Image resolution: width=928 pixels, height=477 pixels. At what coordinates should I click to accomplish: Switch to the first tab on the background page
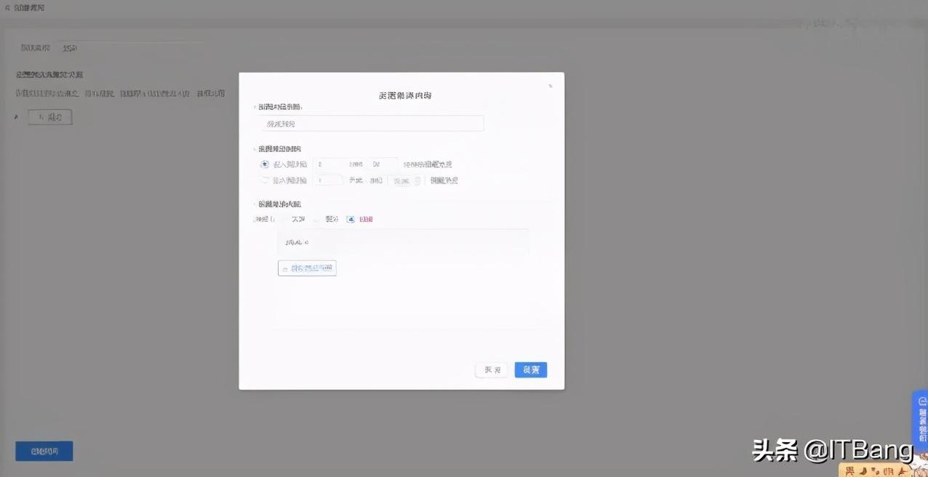(35, 48)
